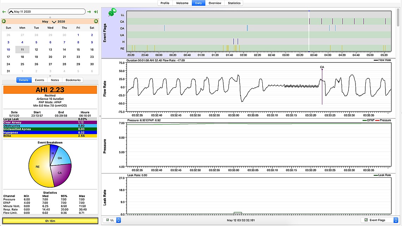Collapse calendar using date button chevron

click(11, 12)
